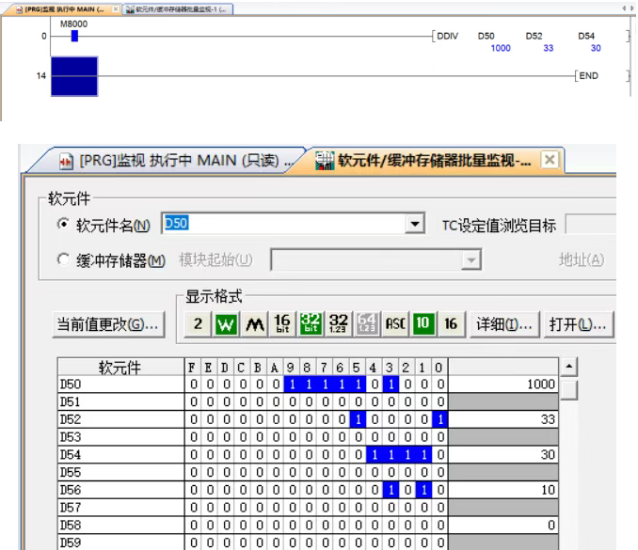This screenshot has height=550, width=638.
Task: Expand the 模块起始 dropdown
Action: [x=471, y=259]
